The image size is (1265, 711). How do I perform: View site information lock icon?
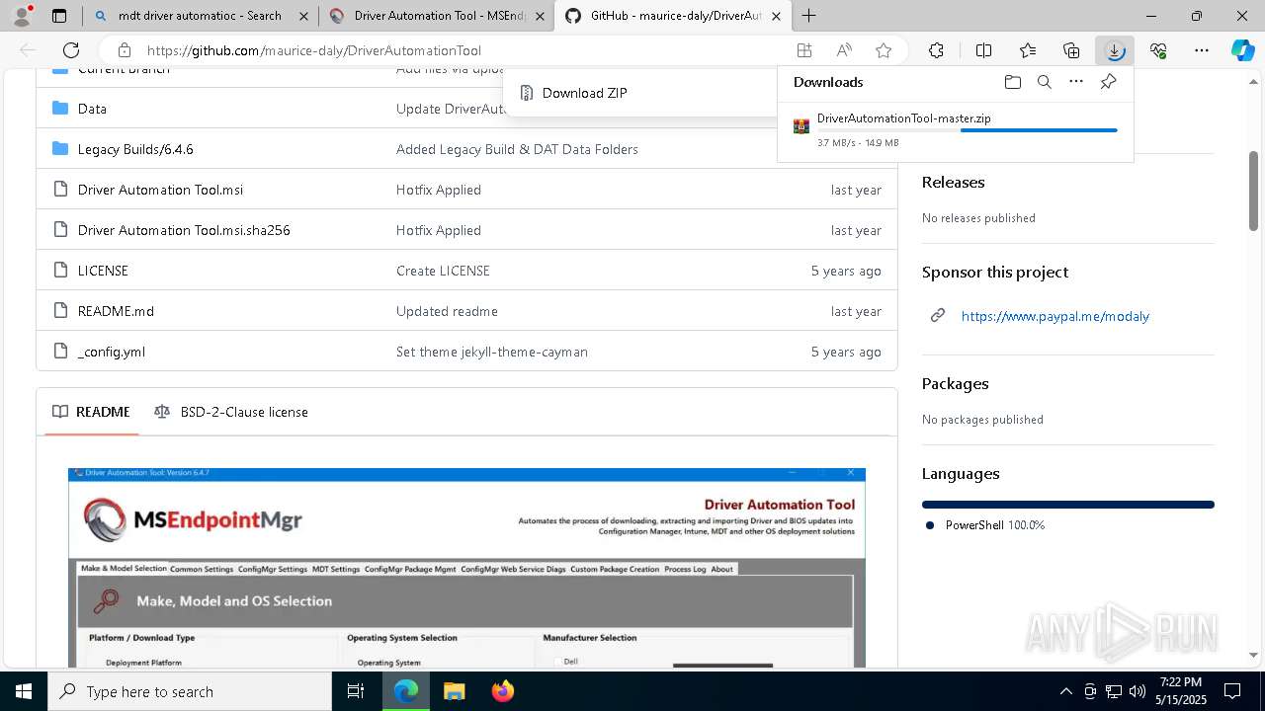(124, 50)
